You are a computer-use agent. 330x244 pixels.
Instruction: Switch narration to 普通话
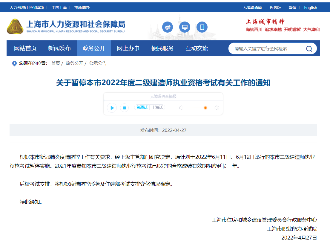[142, 108]
